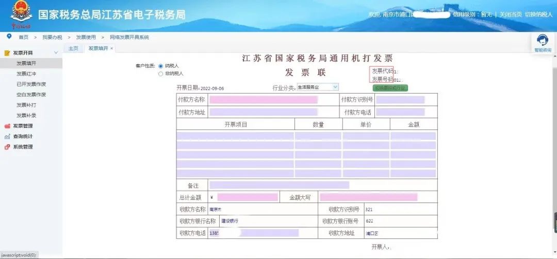
Task: Click 发票使用 in the breadcrumb
Action: pyautogui.click(x=86, y=37)
